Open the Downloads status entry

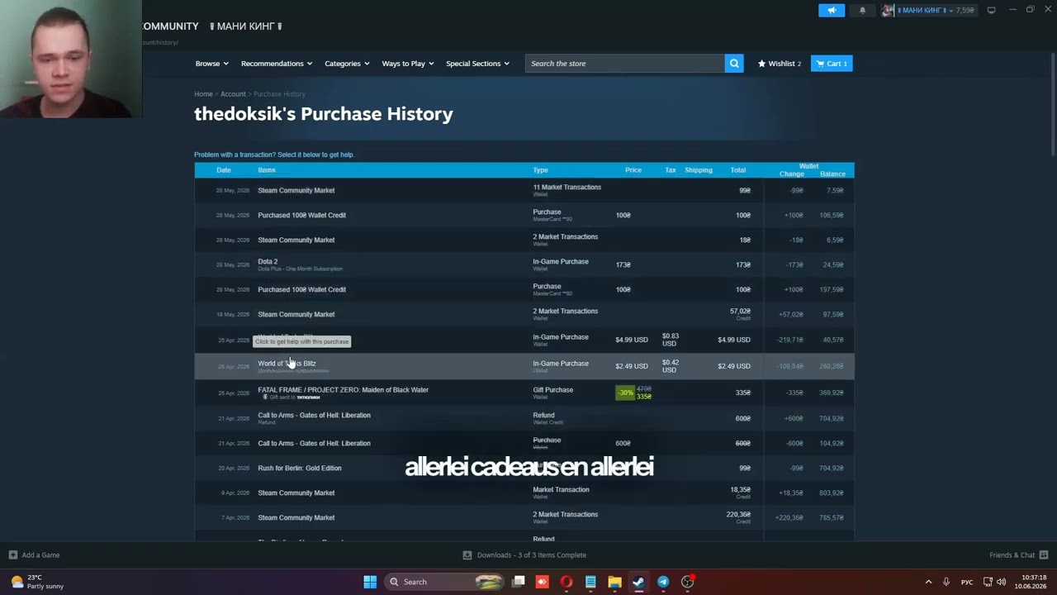coord(525,555)
